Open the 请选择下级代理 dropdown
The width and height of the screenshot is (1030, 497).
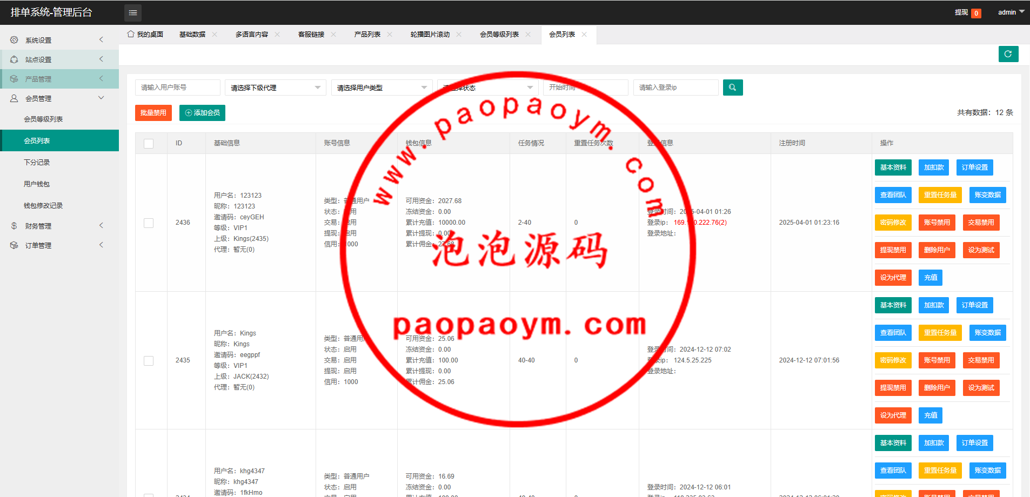coord(276,88)
